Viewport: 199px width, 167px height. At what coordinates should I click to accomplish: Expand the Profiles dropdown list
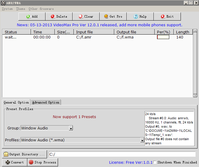(x=142, y=140)
